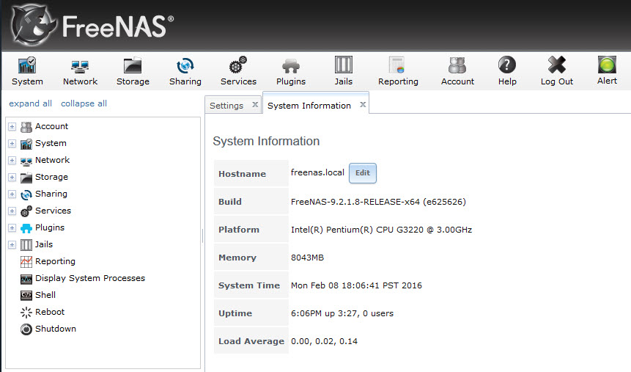Click the System Time value

tap(357, 285)
